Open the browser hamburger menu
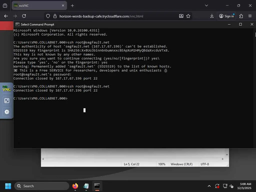 (250, 16)
